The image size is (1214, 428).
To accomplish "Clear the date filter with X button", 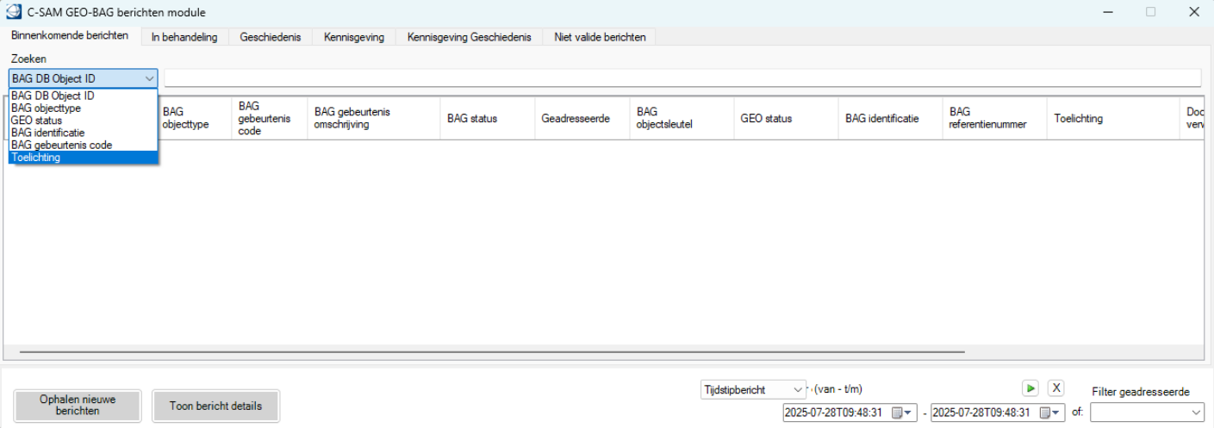I will pos(1056,388).
